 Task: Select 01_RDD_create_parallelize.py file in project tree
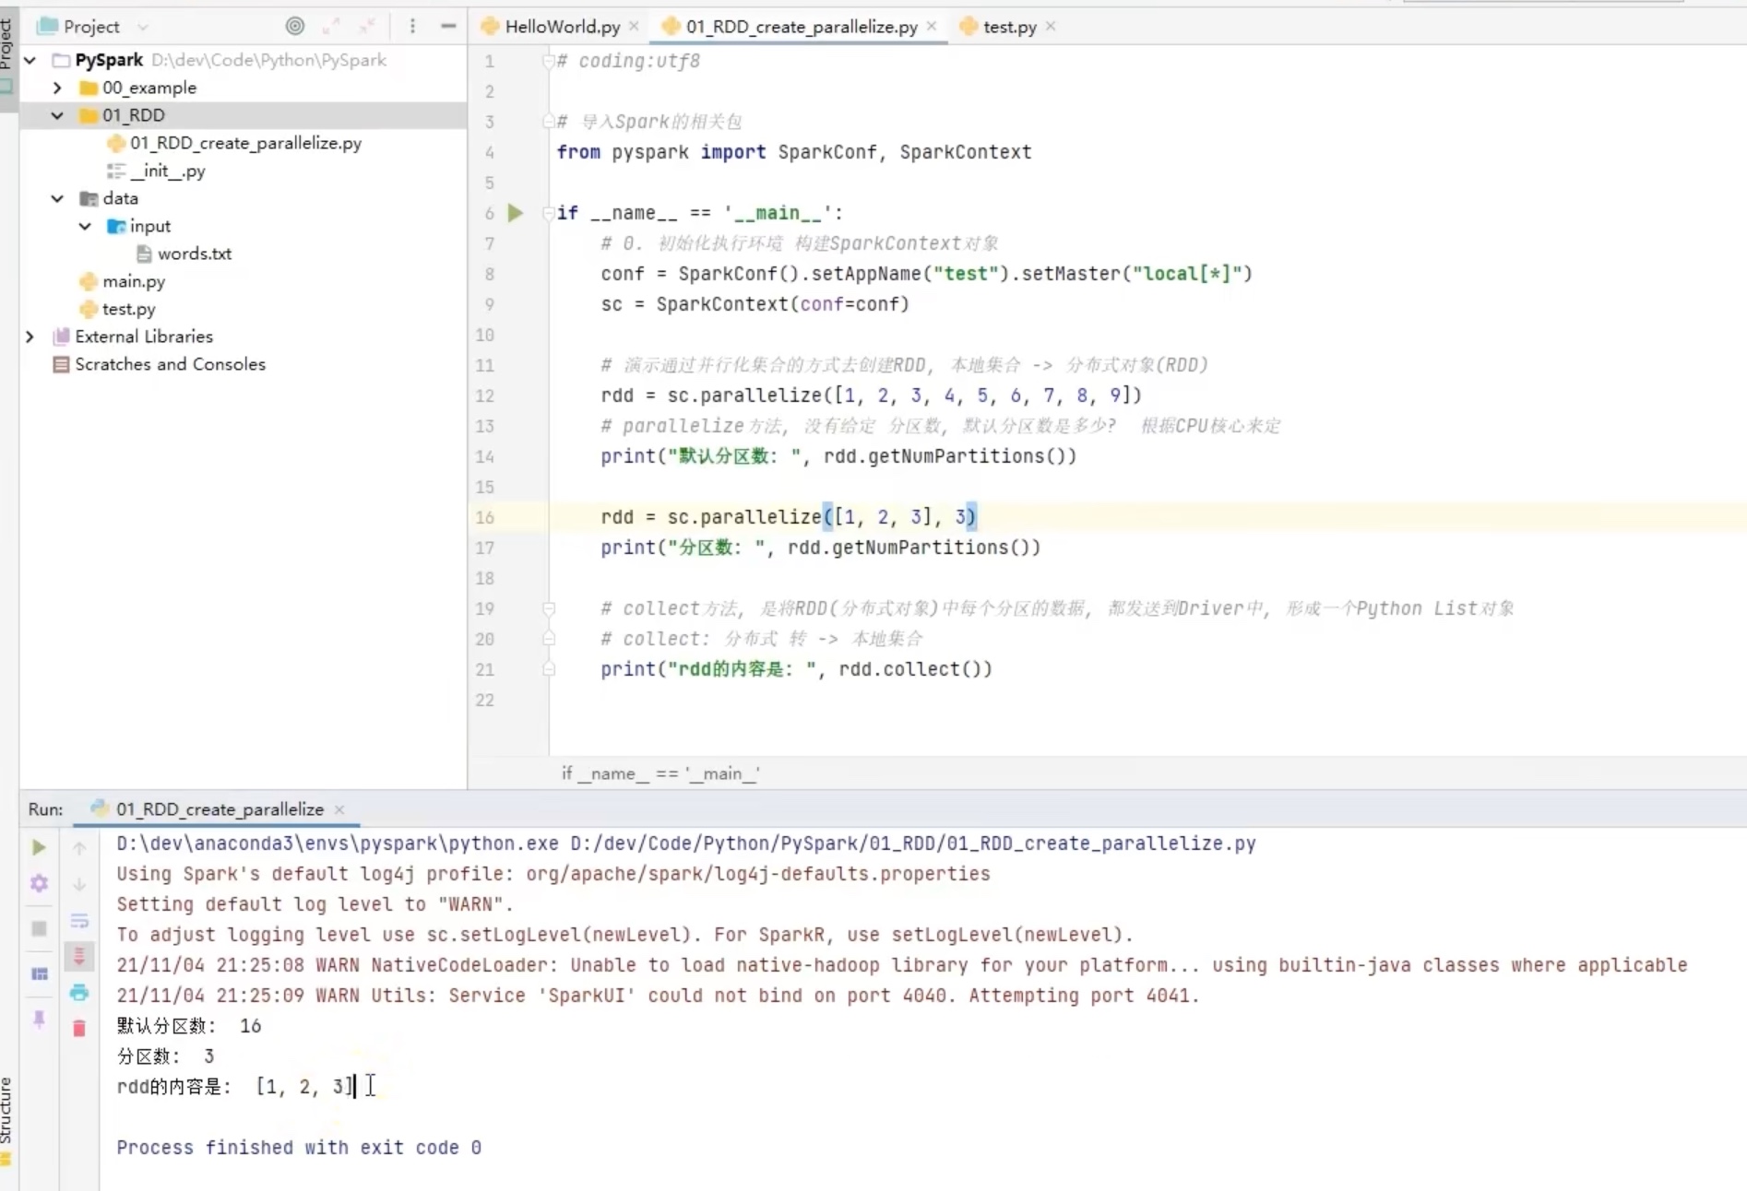click(234, 143)
